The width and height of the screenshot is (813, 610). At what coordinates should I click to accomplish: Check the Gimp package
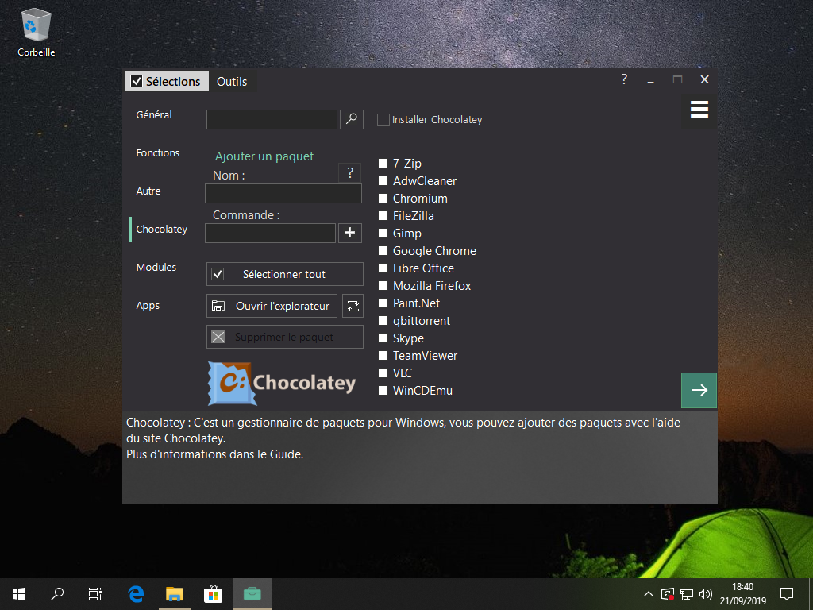[383, 234]
